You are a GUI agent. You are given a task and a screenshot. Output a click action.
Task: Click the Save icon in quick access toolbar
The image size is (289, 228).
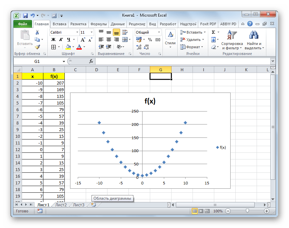click(25, 15)
